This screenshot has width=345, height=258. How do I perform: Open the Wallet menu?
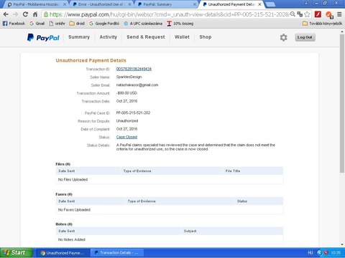tap(182, 37)
